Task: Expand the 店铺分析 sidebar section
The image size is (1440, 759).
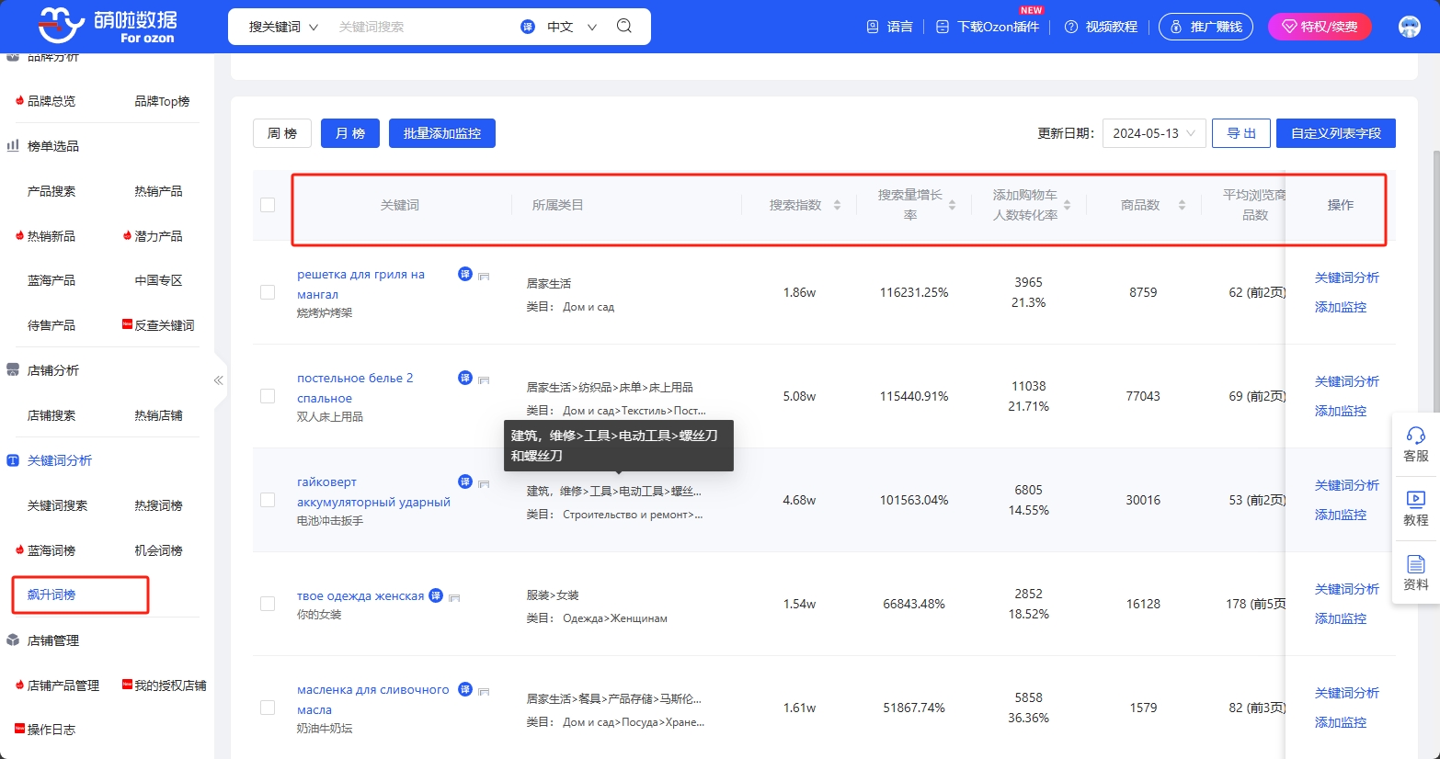Action: tap(53, 370)
